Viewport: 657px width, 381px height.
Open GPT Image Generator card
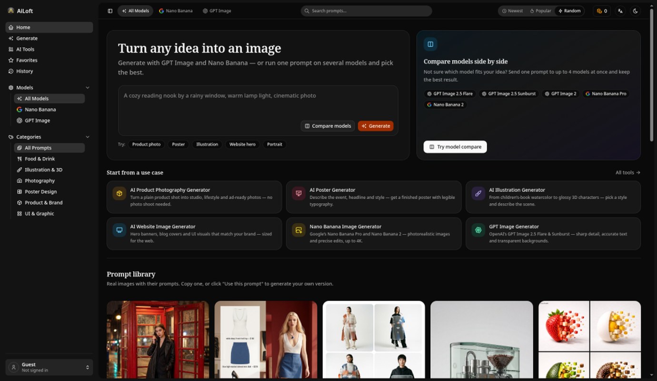pyautogui.click(x=553, y=234)
